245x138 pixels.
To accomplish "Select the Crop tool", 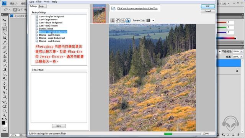I will coord(4,38).
